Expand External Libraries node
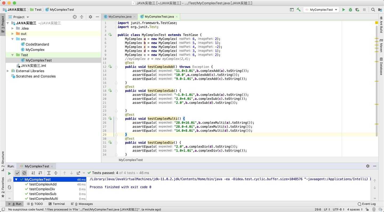 point(8,71)
